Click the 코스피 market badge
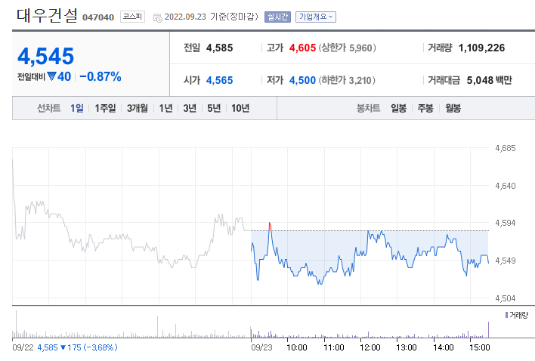 point(132,17)
